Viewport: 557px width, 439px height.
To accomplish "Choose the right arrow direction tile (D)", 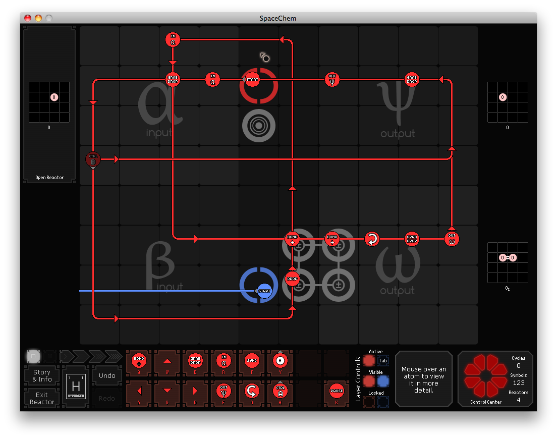I will (x=195, y=393).
